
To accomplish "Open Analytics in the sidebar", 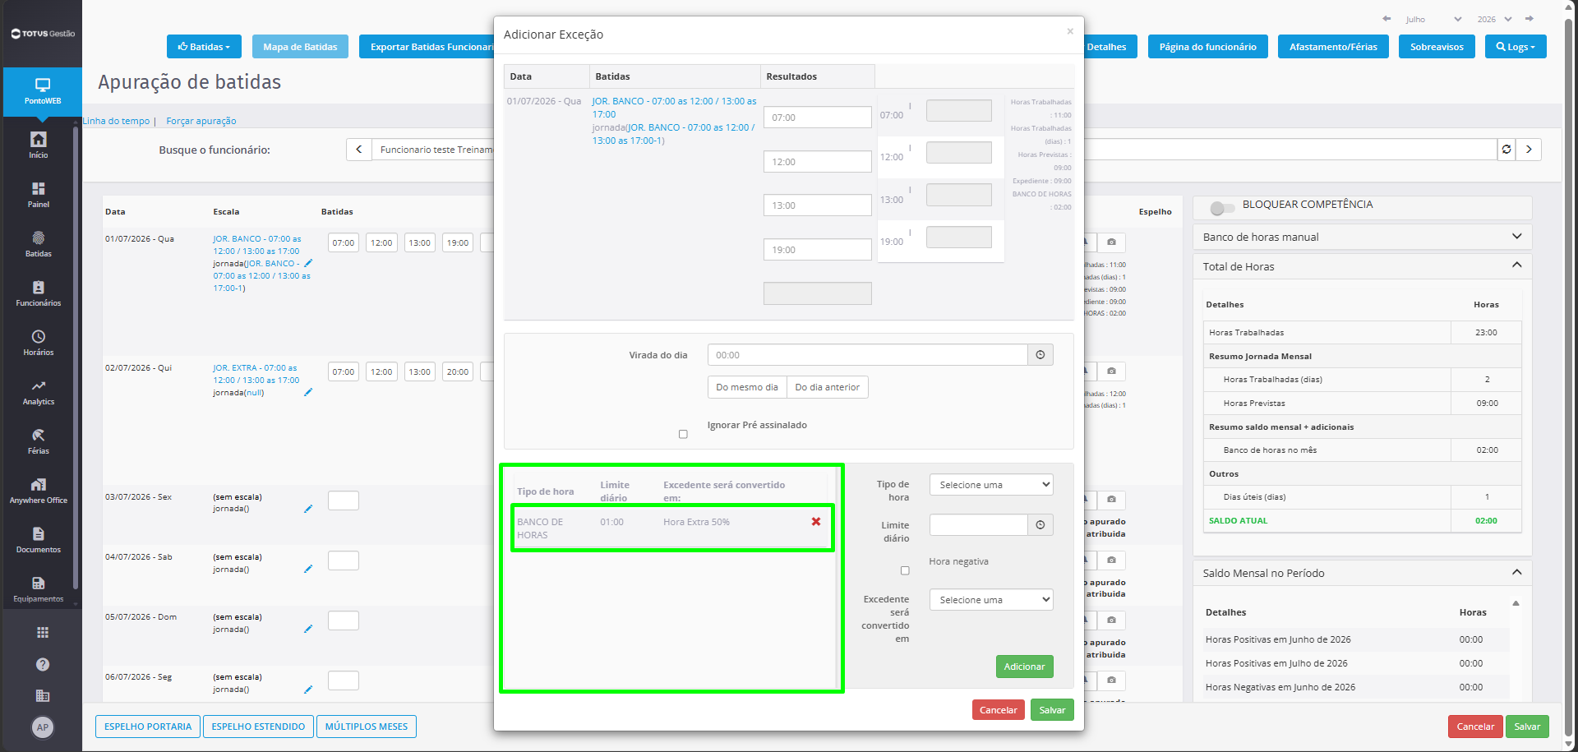I will (x=39, y=391).
